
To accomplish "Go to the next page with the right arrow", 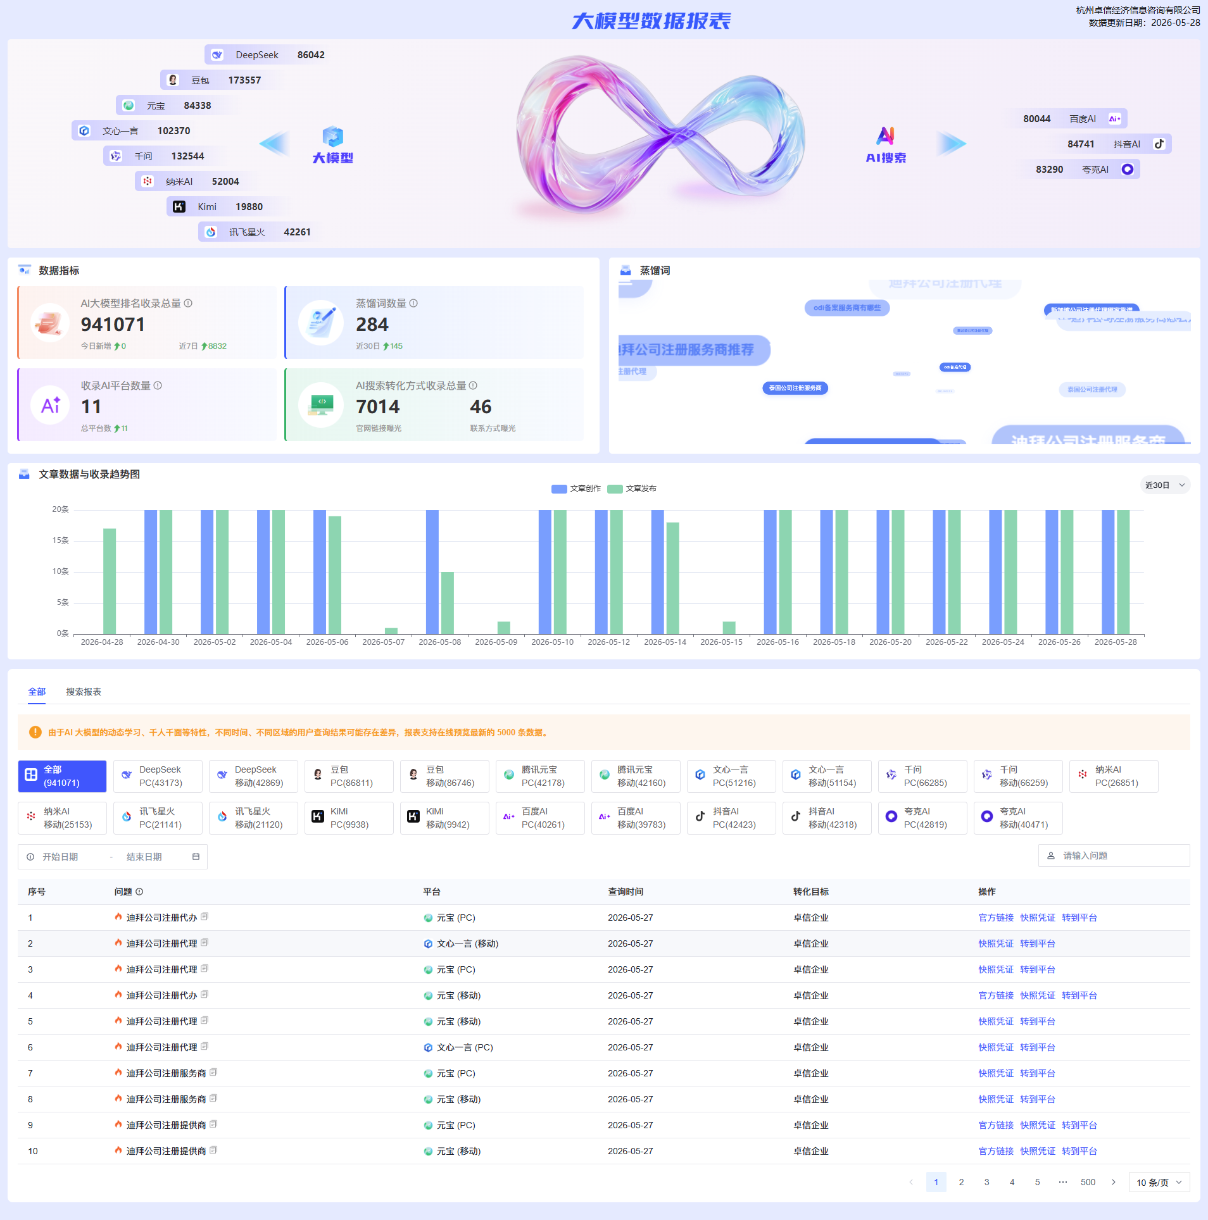I will pyautogui.click(x=1114, y=1182).
